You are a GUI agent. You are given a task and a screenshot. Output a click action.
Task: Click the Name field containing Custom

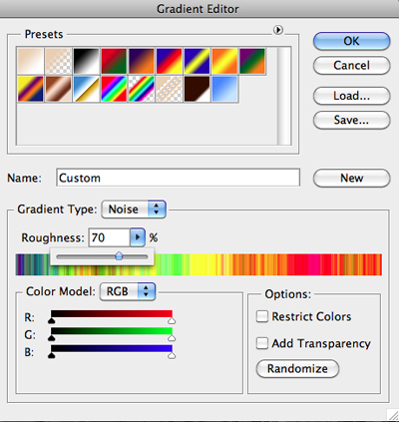click(178, 178)
